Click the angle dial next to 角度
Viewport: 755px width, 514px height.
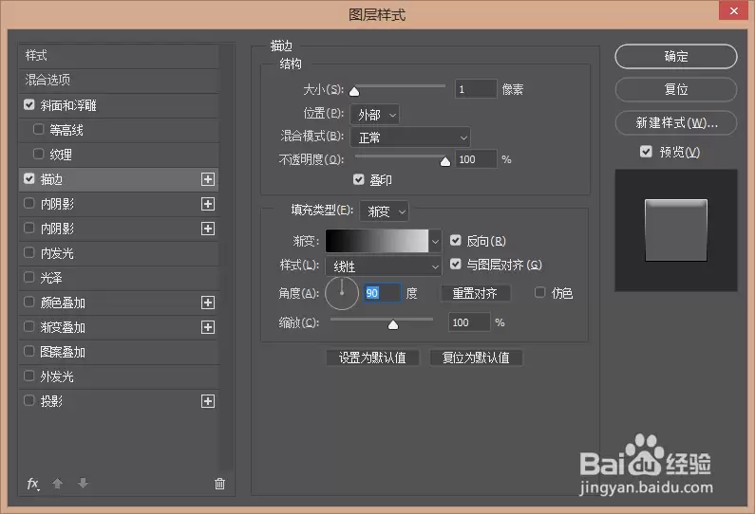pyautogui.click(x=342, y=293)
